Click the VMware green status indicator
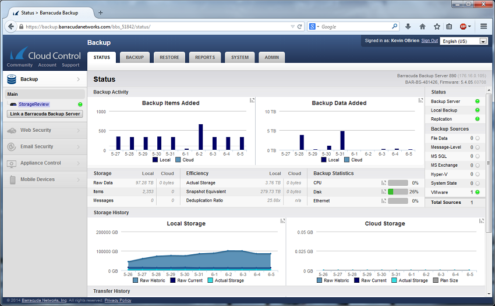 pos(478,192)
